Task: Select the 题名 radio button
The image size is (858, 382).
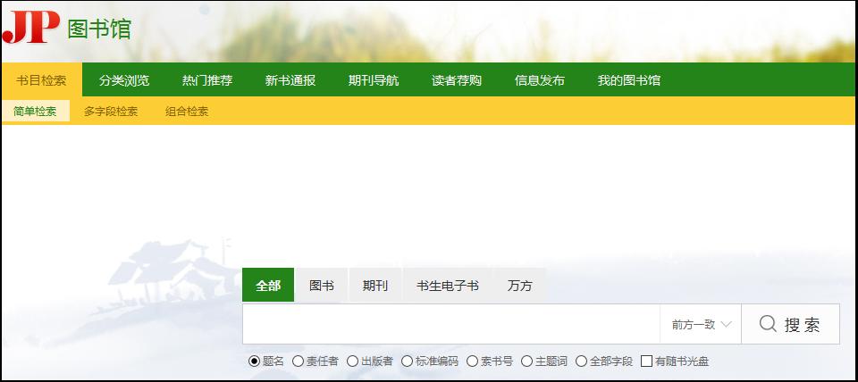Action: [x=255, y=361]
